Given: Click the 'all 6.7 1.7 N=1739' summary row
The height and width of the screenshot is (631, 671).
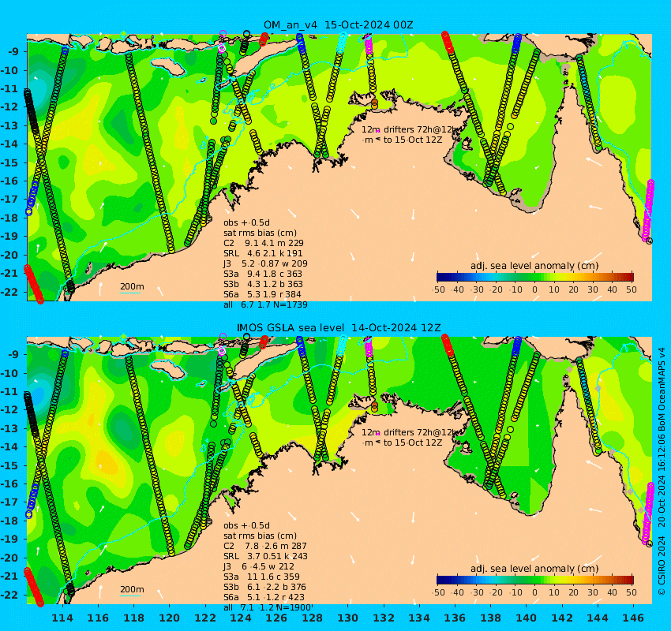Looking at the screenshot, I should coord(265,304).
